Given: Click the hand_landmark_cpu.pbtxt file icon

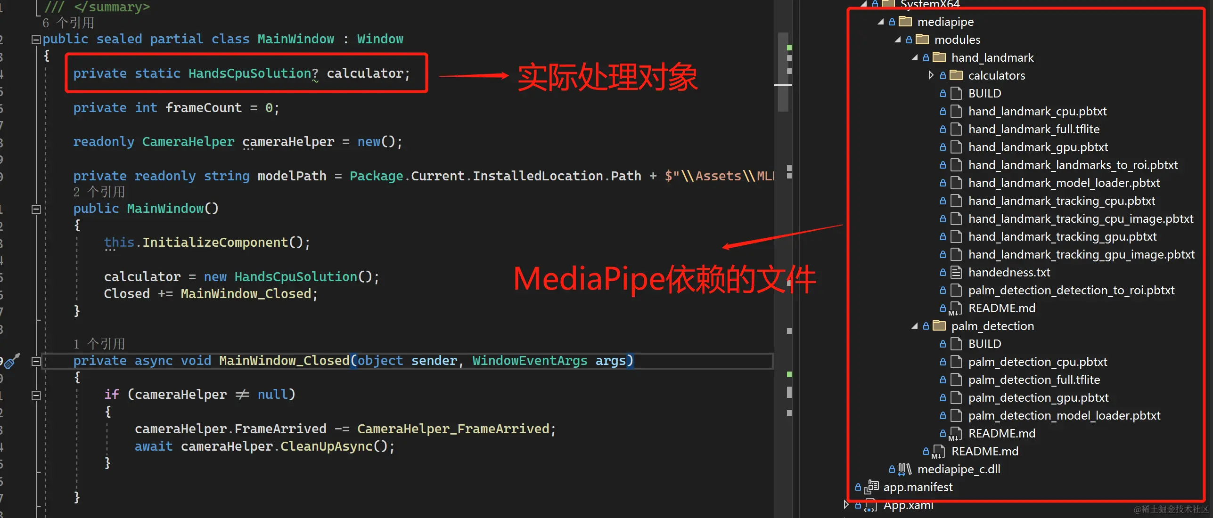Looking at the screenshot, I should coord(956,111).
